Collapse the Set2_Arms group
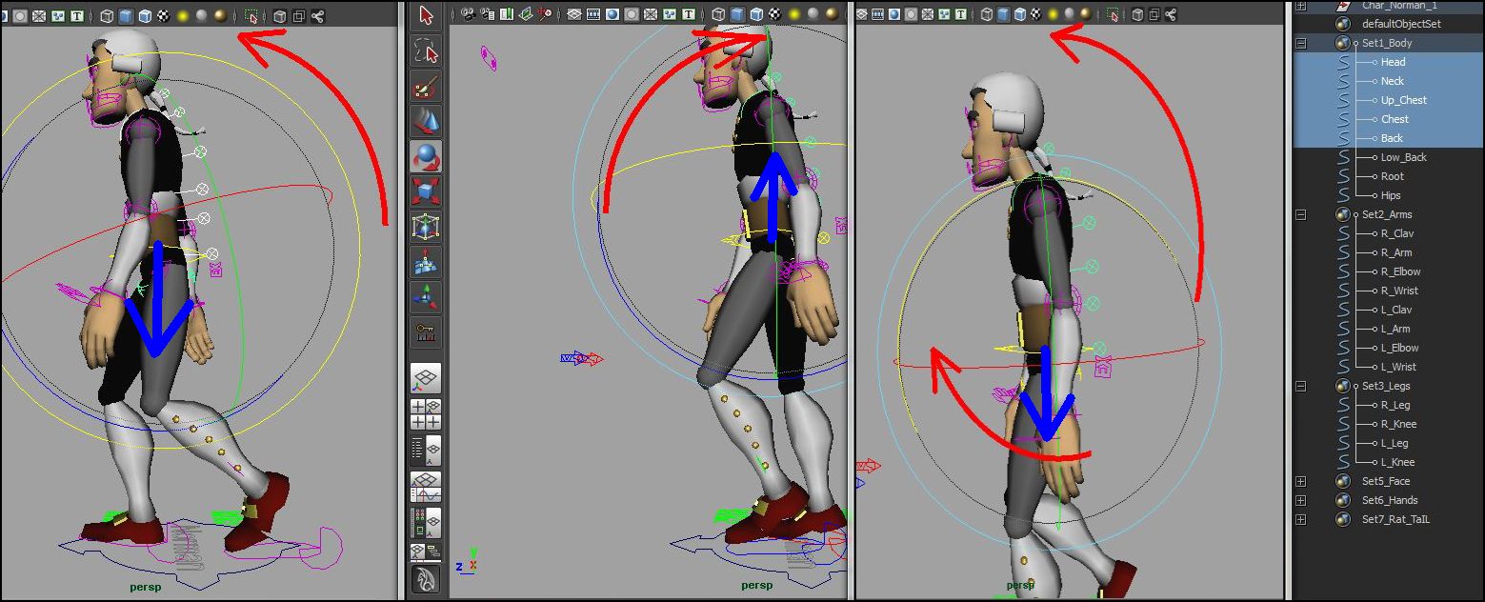1485x602 pixels. (x=1301, y=214)
